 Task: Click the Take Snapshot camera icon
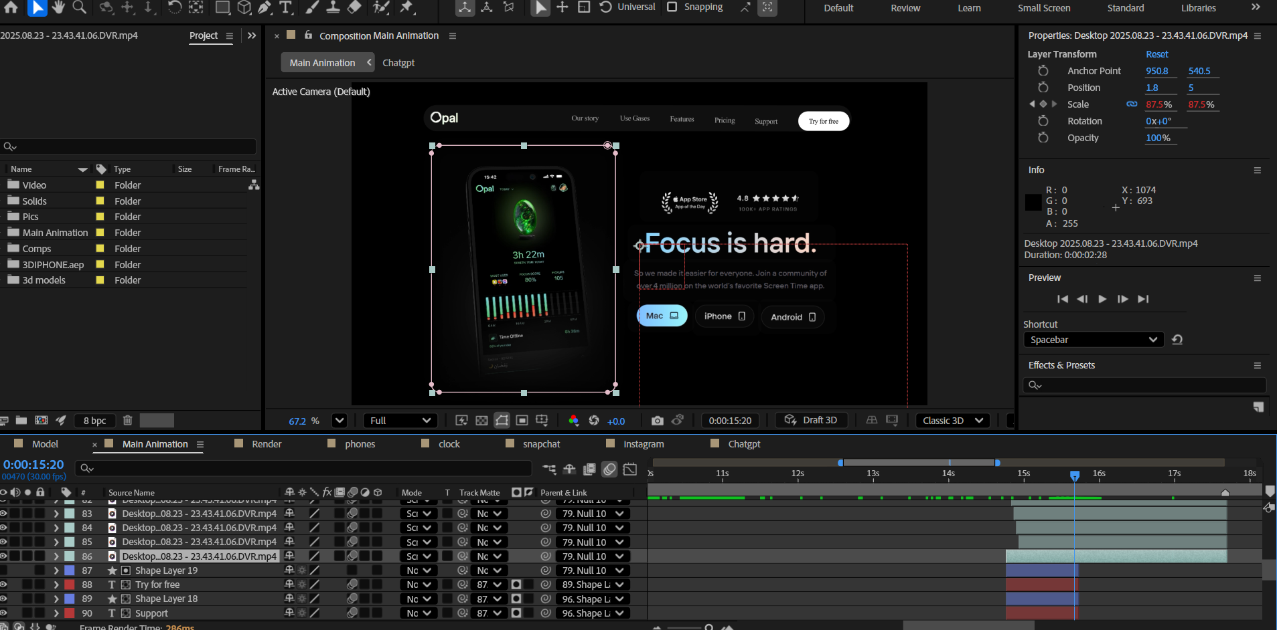(x=657, y=421)
